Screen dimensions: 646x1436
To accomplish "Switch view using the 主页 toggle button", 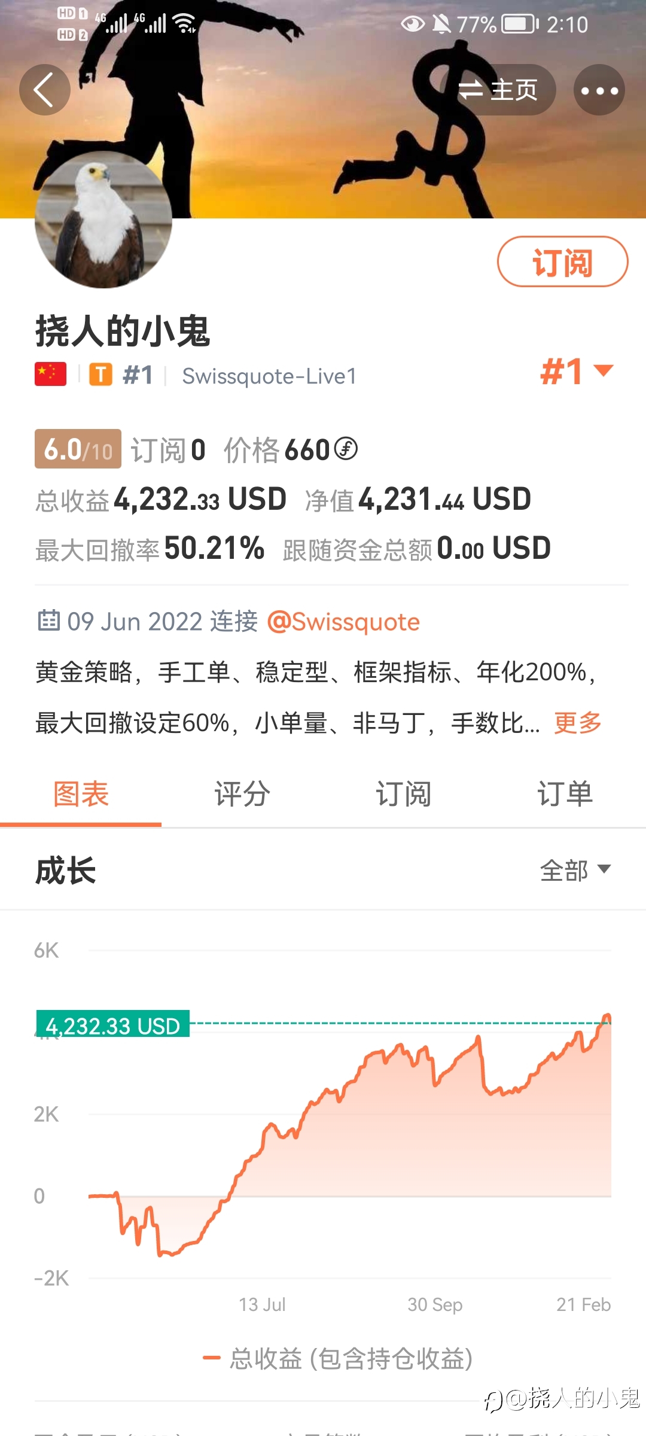I will point(498,90).
